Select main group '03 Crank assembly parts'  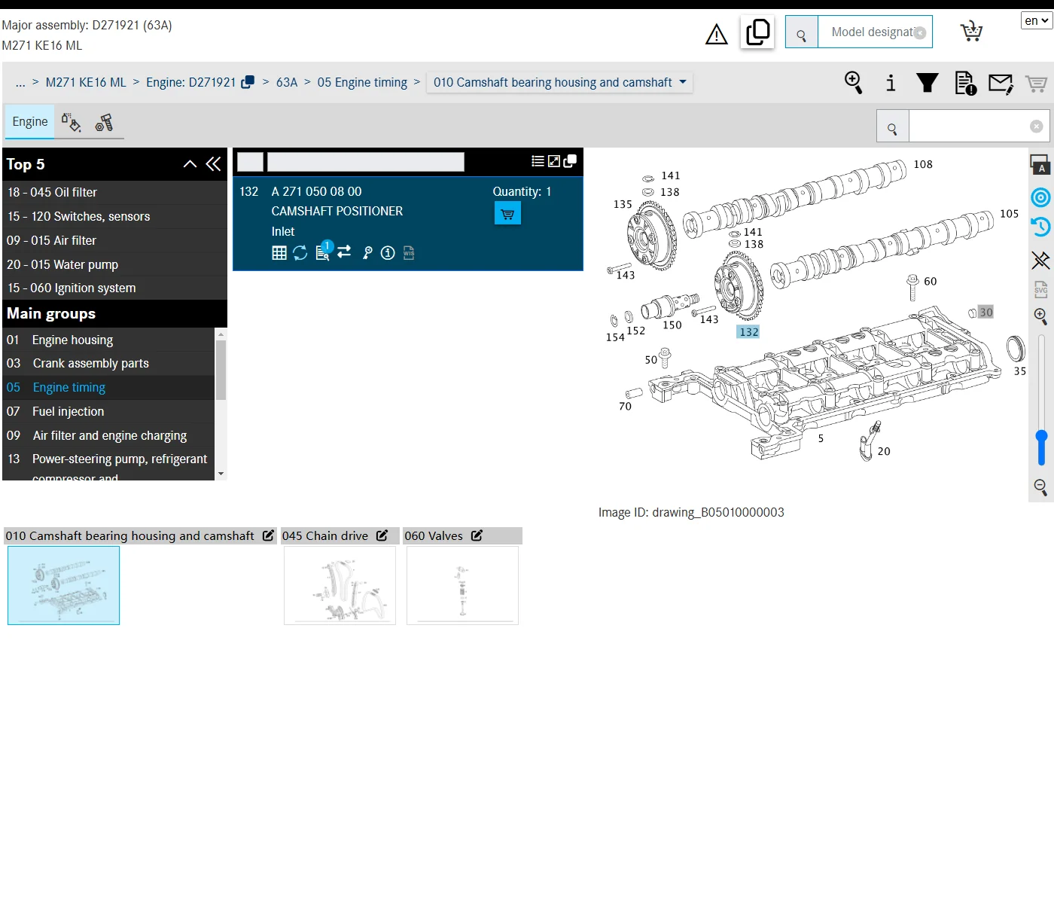coord(109,363)
